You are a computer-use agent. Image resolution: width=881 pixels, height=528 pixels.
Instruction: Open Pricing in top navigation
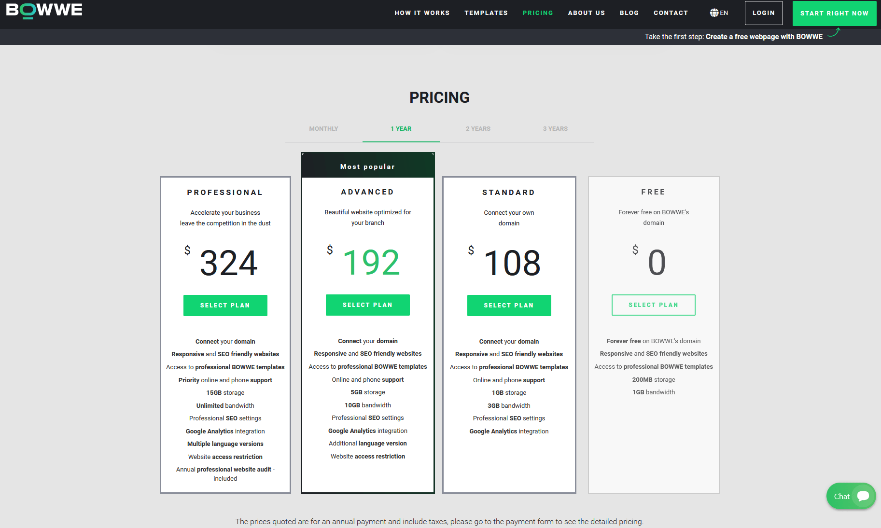click(x=538, y=13)
